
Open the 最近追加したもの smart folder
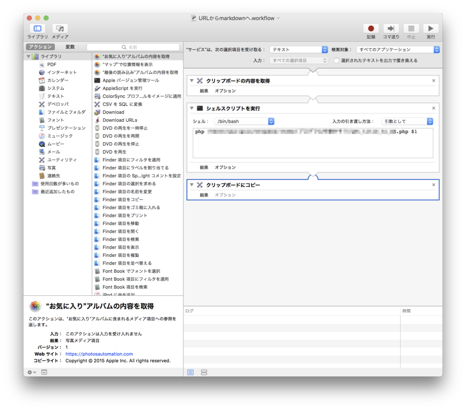tap(57, 191)
